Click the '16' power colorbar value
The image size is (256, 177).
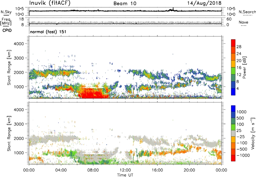[239, 68]
